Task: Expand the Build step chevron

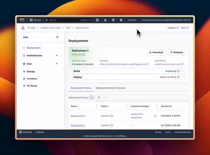Action: click(x=183, y=71)
